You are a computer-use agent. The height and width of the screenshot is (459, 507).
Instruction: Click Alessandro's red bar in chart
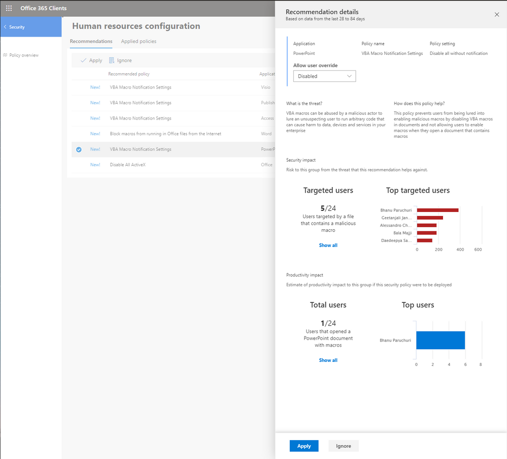coord(426,226)
